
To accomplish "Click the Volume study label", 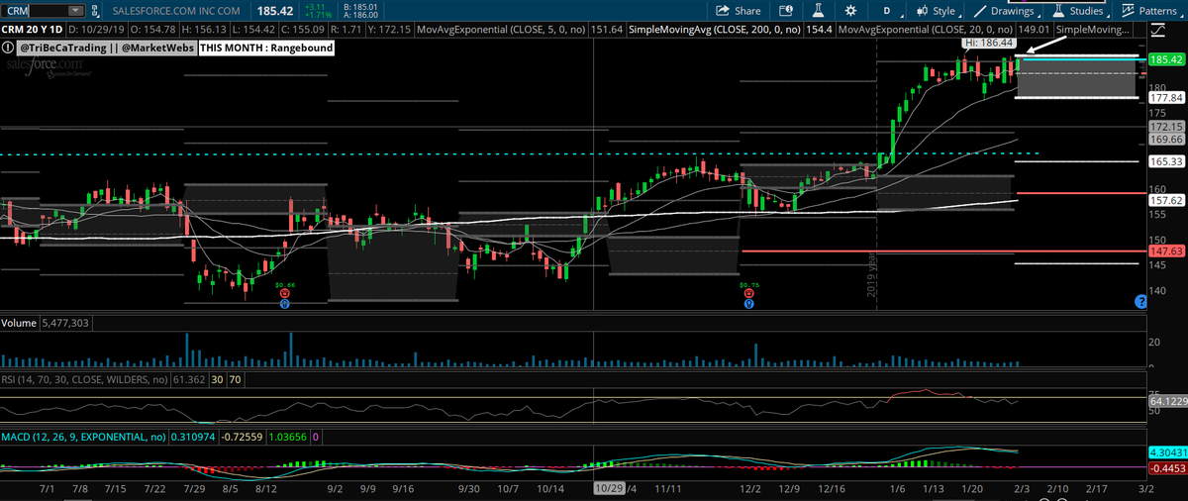I will pyautogui.click(x=19, y=323).
